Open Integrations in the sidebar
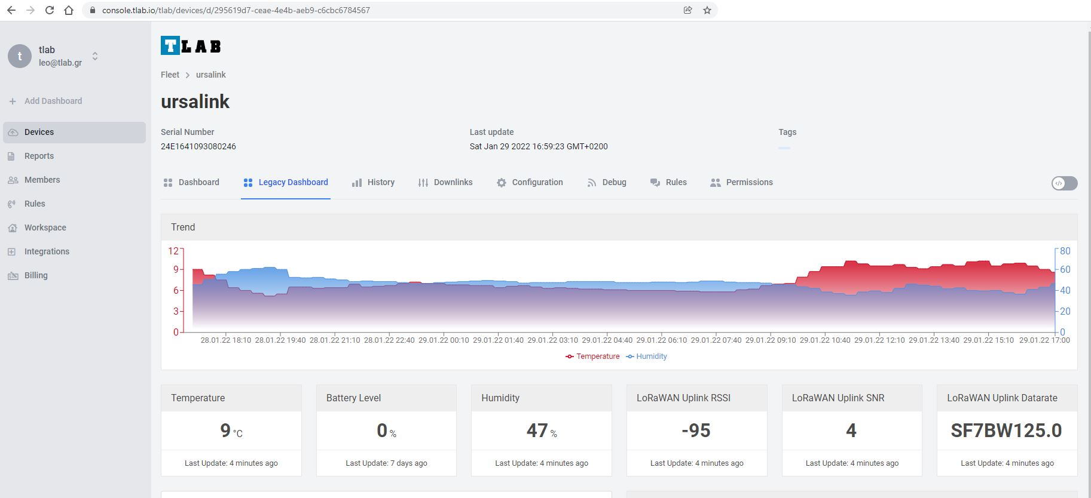 click(x=74, y=251)
